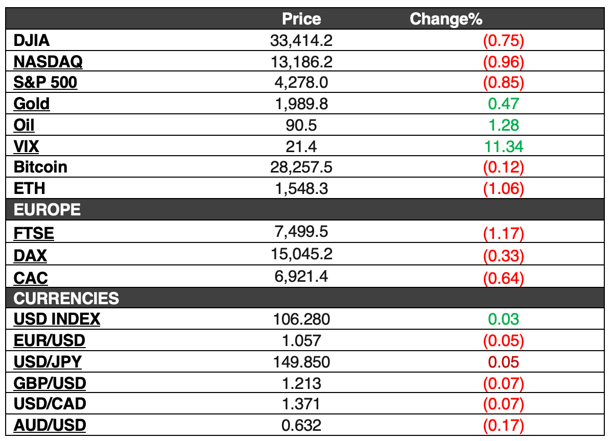Click the Oil link
The image size is (613, 441).
[24, 126]
